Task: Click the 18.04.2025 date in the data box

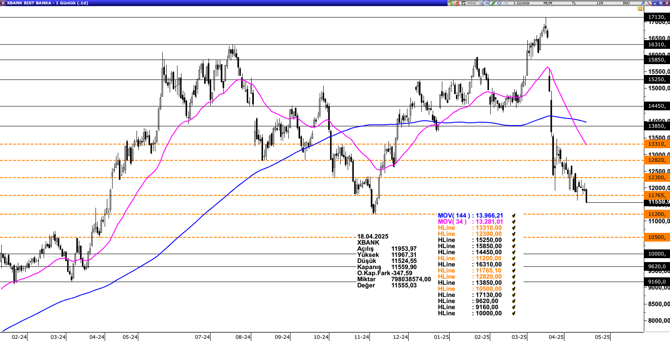Action: (373, 236)
